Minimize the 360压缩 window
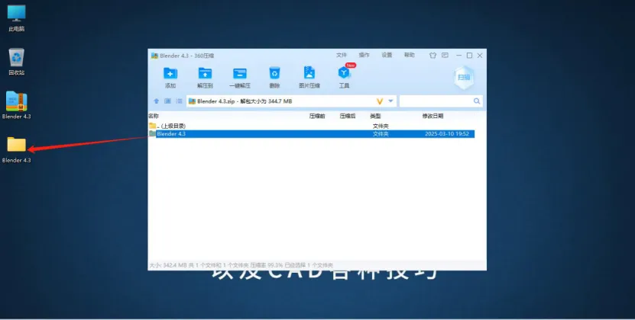 [x=458, y=56]
